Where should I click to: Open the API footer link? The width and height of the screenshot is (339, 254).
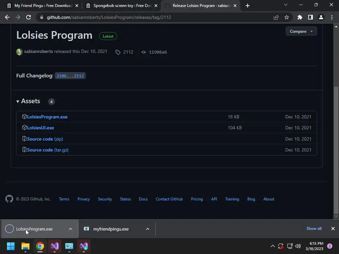click(214, 199)
